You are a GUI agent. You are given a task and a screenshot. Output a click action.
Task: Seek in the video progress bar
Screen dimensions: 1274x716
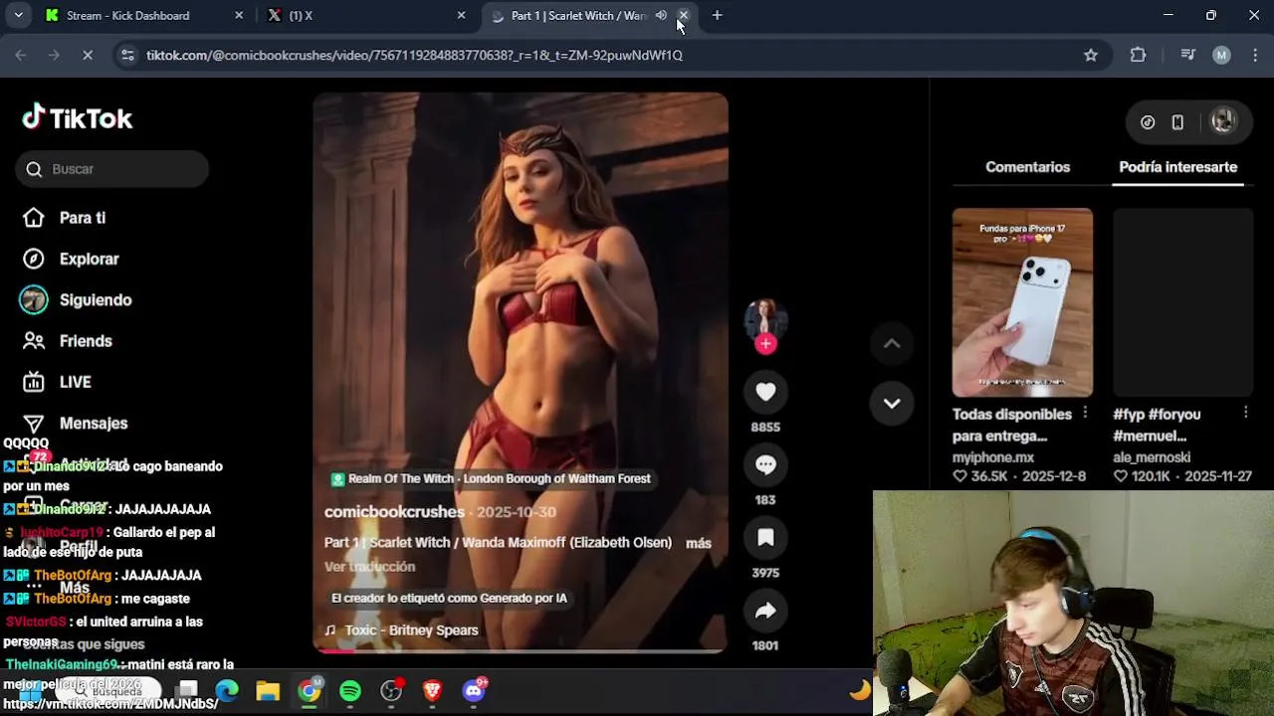click(x=520, y=651)
